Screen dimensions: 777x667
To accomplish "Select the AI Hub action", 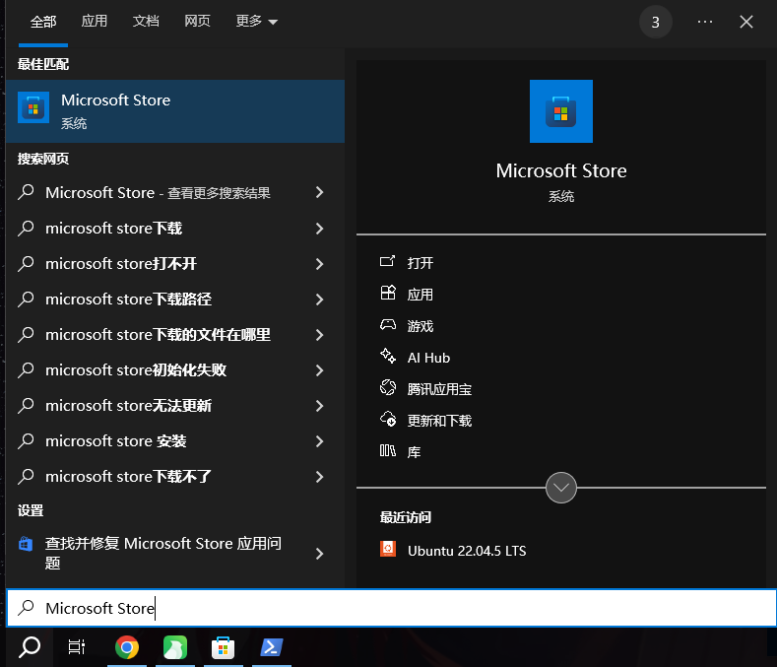I will click(x=428, y=358).
